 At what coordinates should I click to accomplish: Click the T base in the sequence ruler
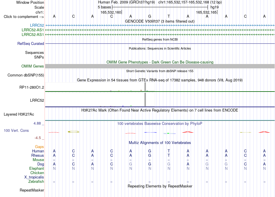[169, 16]
